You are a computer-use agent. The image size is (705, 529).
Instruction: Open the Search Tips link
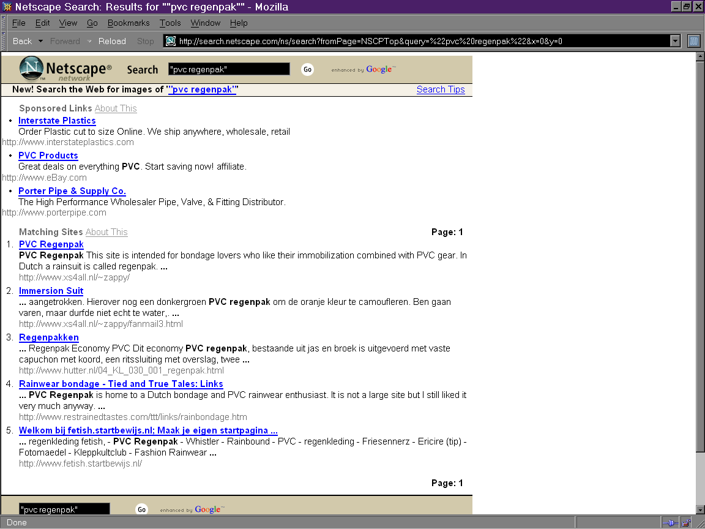point(441,89)
